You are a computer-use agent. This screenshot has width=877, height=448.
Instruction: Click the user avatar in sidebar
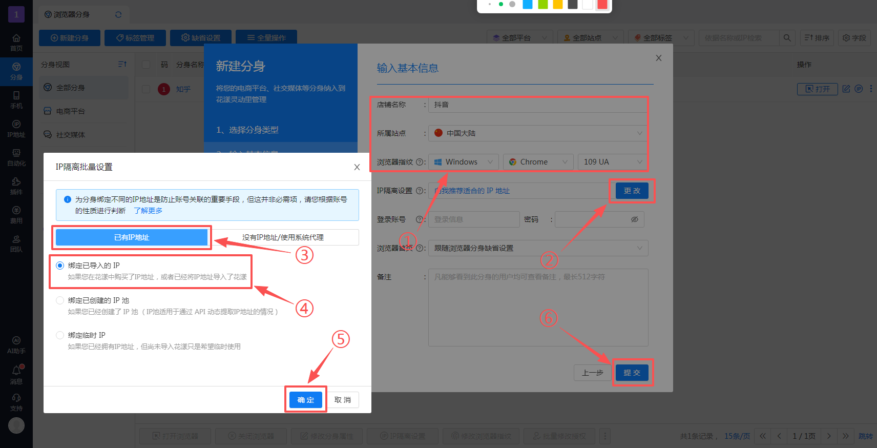point(16,425)
